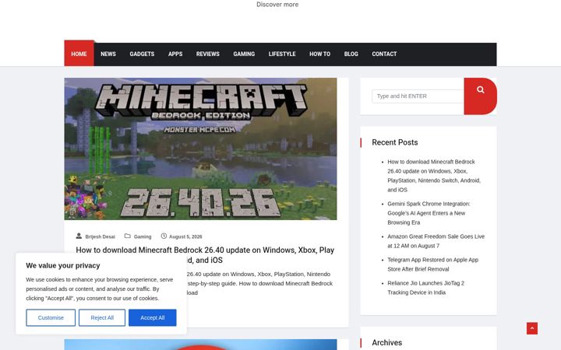Select the HOW TO menu item
The height and width of the screenshot is (350, 561).
(x=320, y=54)
